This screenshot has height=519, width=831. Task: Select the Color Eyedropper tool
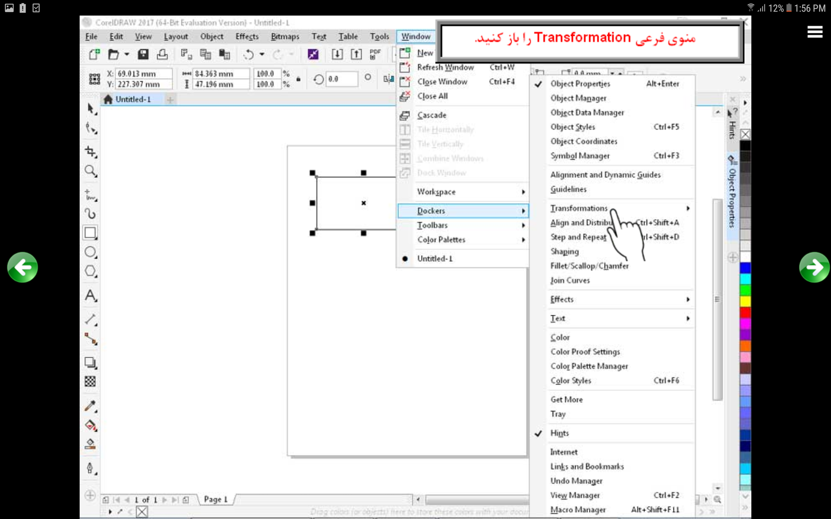[90, 406]
